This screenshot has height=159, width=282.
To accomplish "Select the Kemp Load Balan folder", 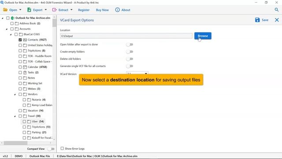I will click(42, 105).
